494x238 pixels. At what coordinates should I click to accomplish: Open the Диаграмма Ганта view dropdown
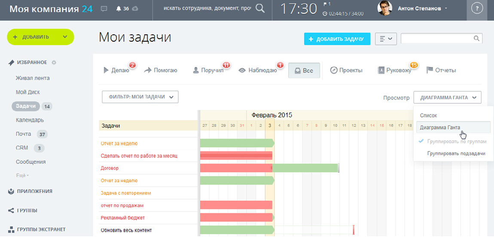[447, 97]
